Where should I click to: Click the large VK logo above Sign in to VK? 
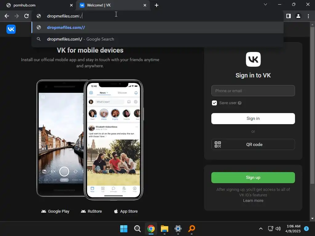coord(253,59)
